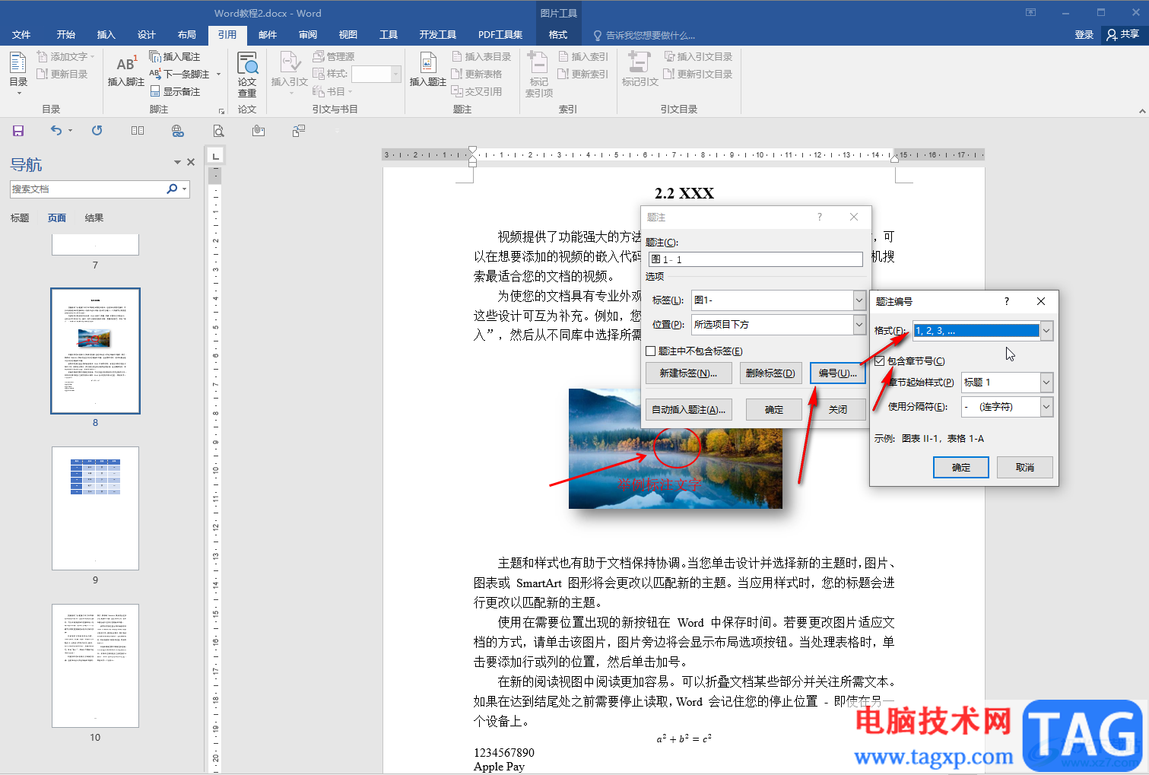Click 交叉引用 cross-reference
This screenshot has height=775, width=1149.
pyautogui.click(x=477, y=91)
